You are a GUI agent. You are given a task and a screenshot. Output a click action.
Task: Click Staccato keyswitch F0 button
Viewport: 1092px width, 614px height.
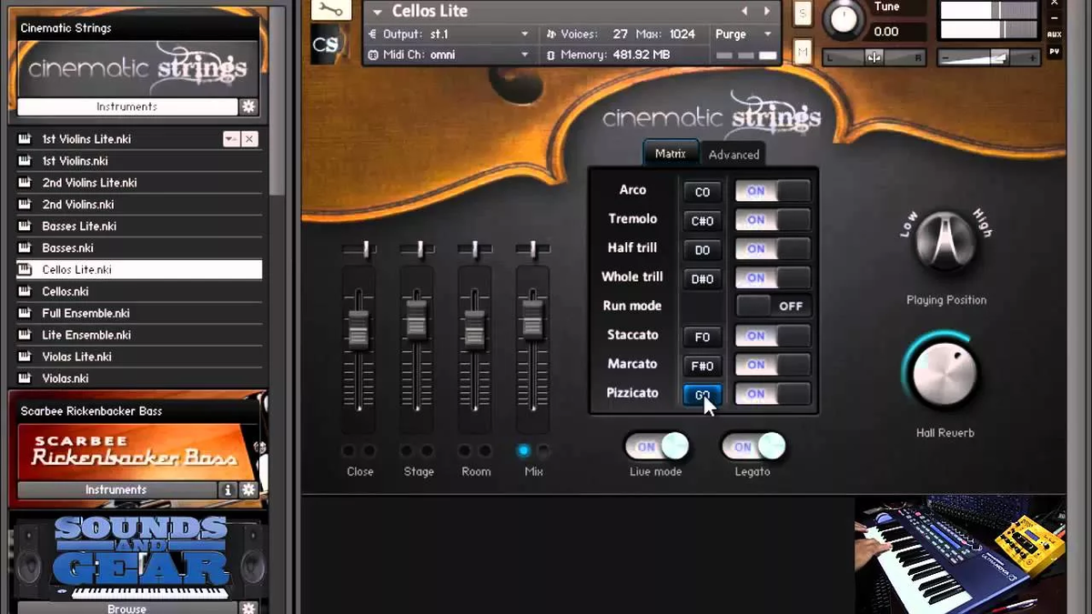(x=703, y=337)
